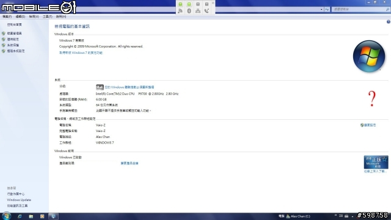Click Change settings link beside computer name
This screenshot has height=220, width=391.
pos(370,125)
